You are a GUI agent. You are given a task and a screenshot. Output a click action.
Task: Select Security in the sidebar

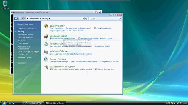(21, 32)
